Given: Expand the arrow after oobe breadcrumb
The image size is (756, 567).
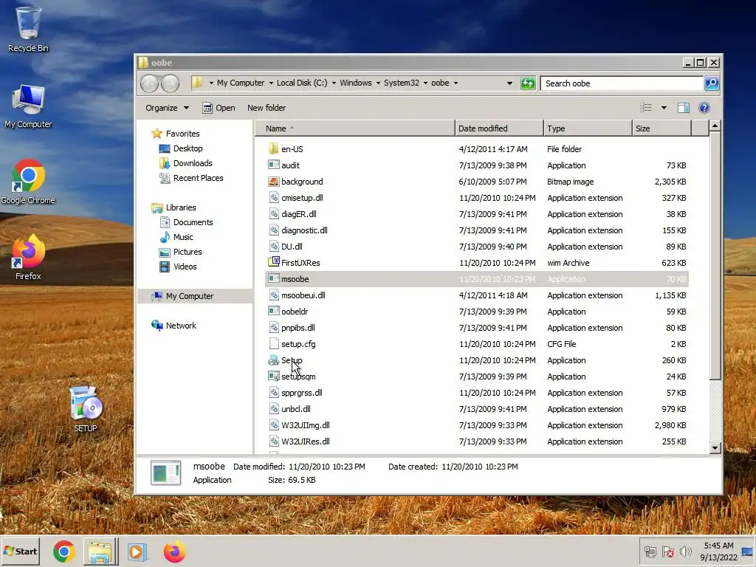Looking at the screenshot, I should (456, 83).
